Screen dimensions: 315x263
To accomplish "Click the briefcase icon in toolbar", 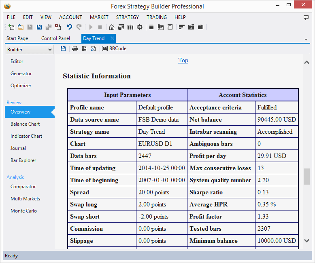I will coord(200,27).
